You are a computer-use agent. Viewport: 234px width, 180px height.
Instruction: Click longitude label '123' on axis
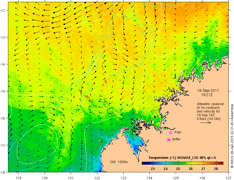tap(123, 178)
